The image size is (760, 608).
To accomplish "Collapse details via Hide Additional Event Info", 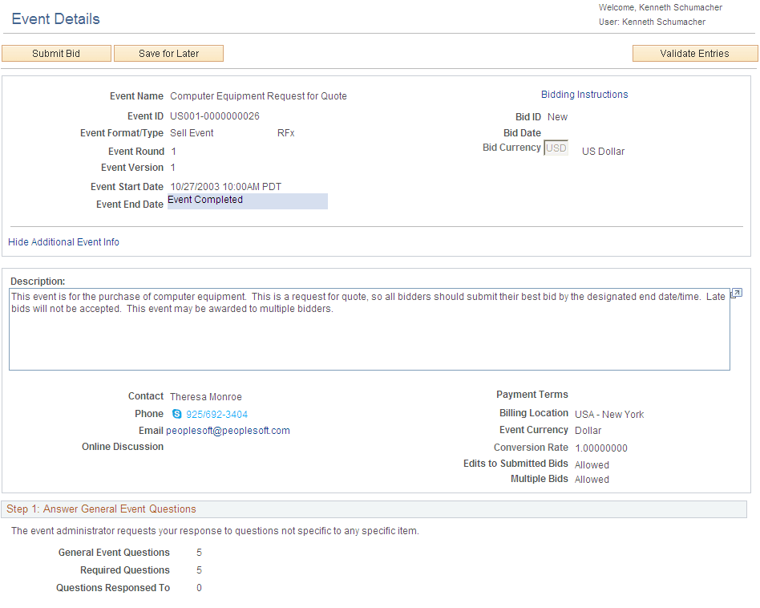I will [x=63, y=241].
